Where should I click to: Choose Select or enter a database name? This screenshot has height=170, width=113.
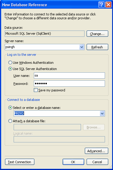click(10, 108)
